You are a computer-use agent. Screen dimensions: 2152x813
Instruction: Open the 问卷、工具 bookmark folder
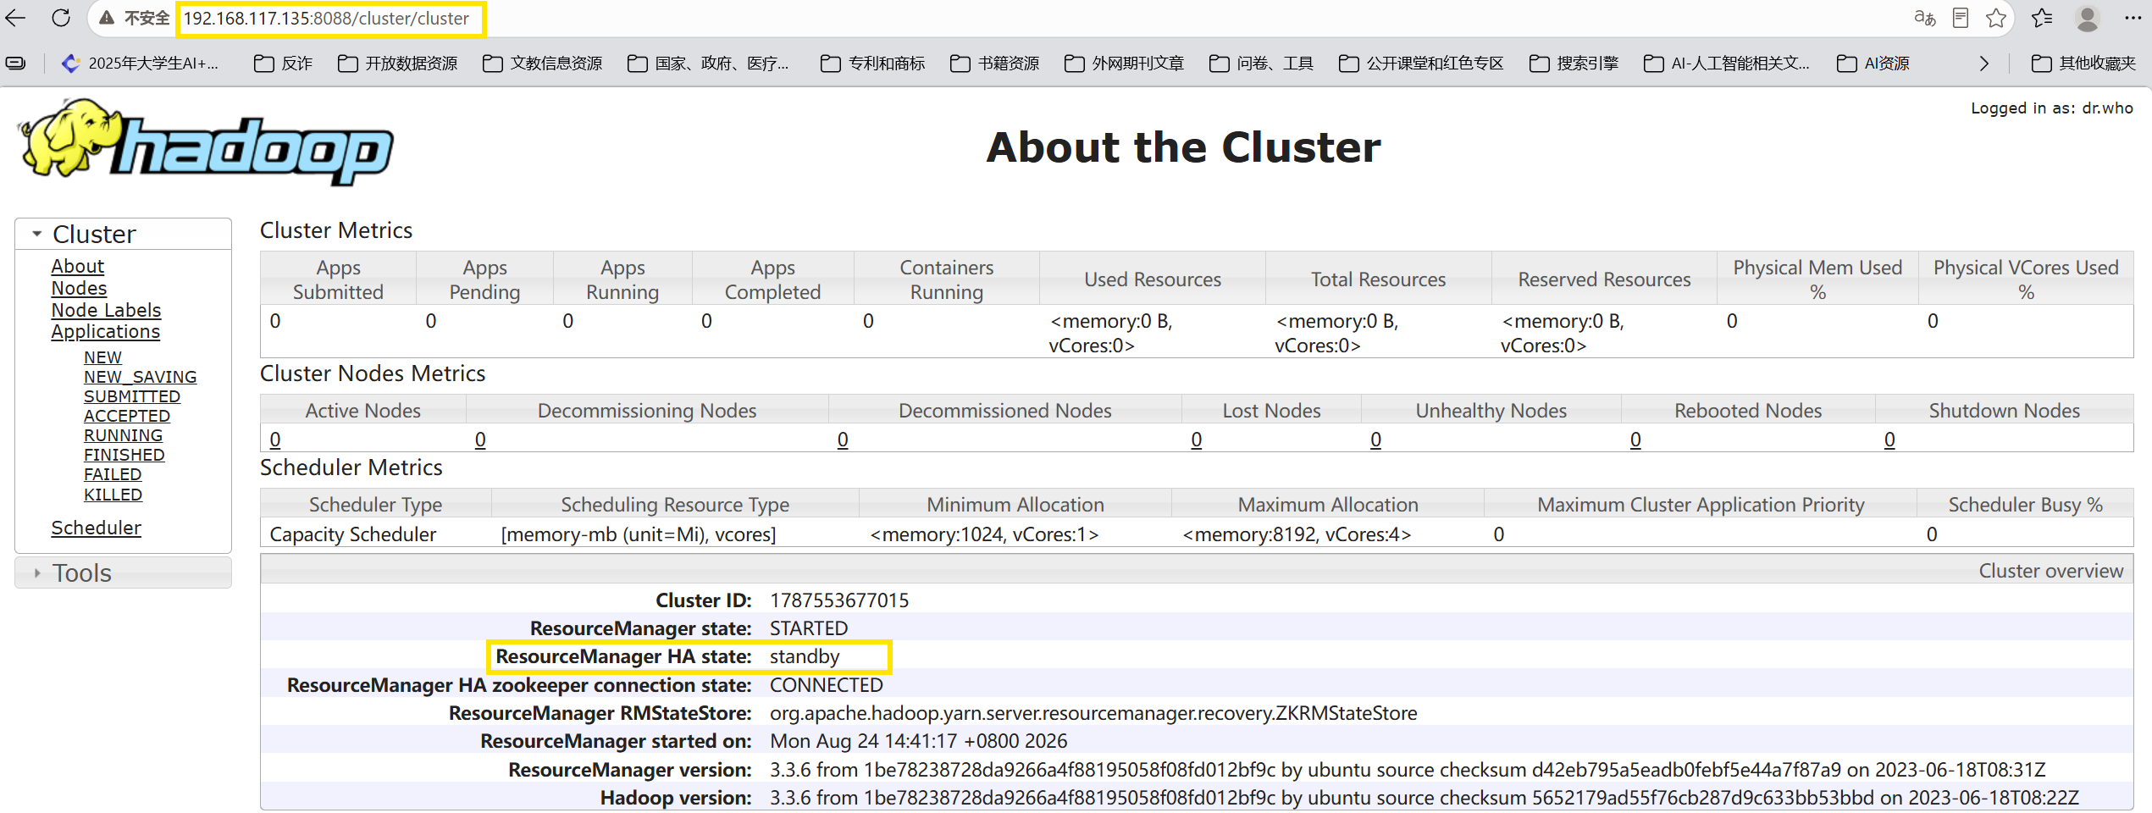click(x=1262, y=64)
